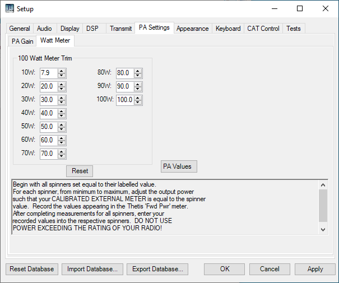The width and height of the screenshot is (339, 283).
Task: Increase the 100W trim value
Action: pos(138,98)
